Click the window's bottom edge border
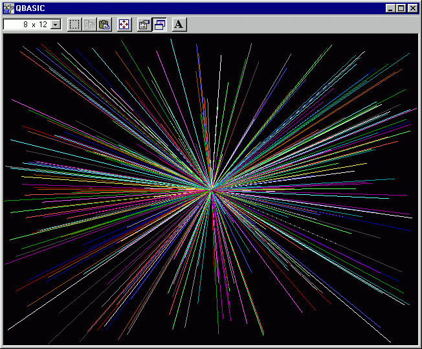422x349 pixels. click(x=211, y=347)
